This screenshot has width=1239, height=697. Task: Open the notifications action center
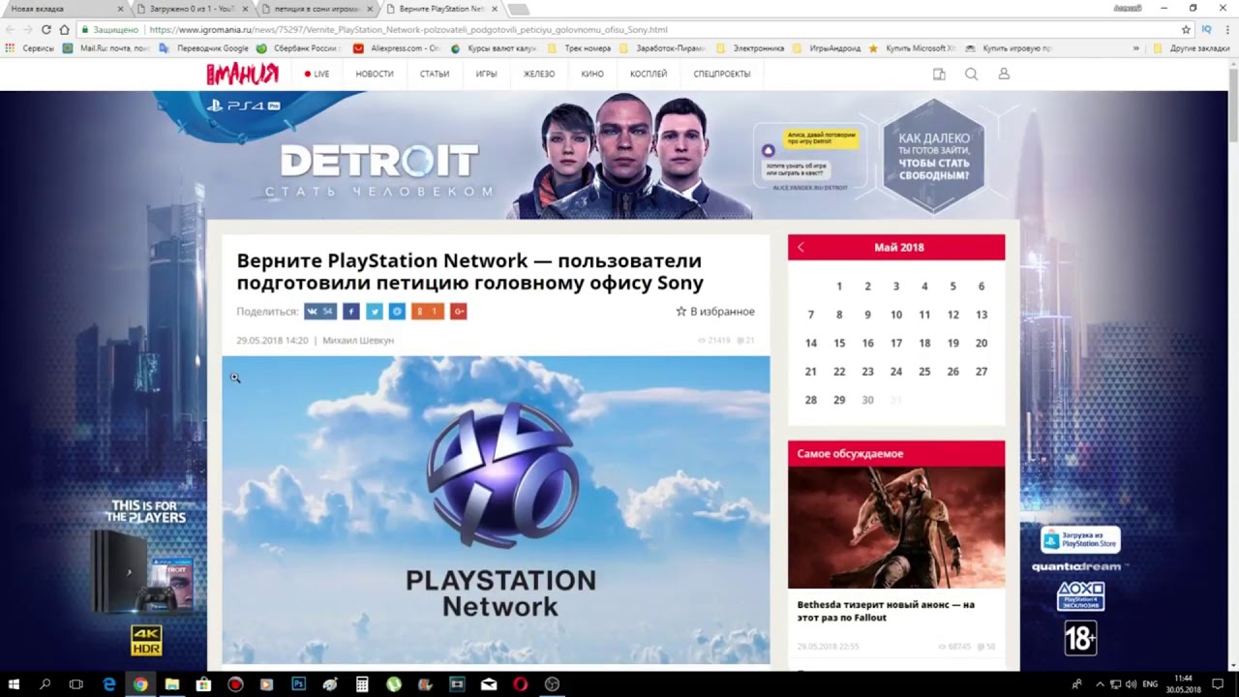[1218, 684]
